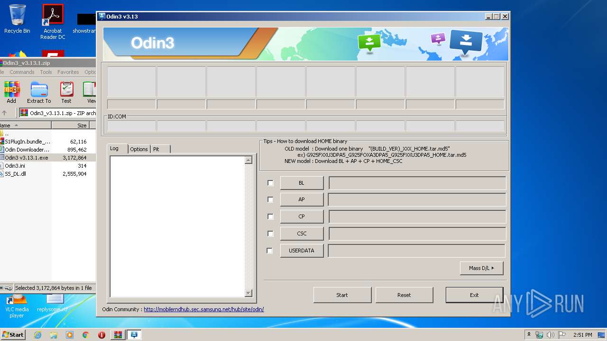Viewport: 607px width, 341px height.
Task: Select the replysome.rtf desktop file icon
Action: 53,304
